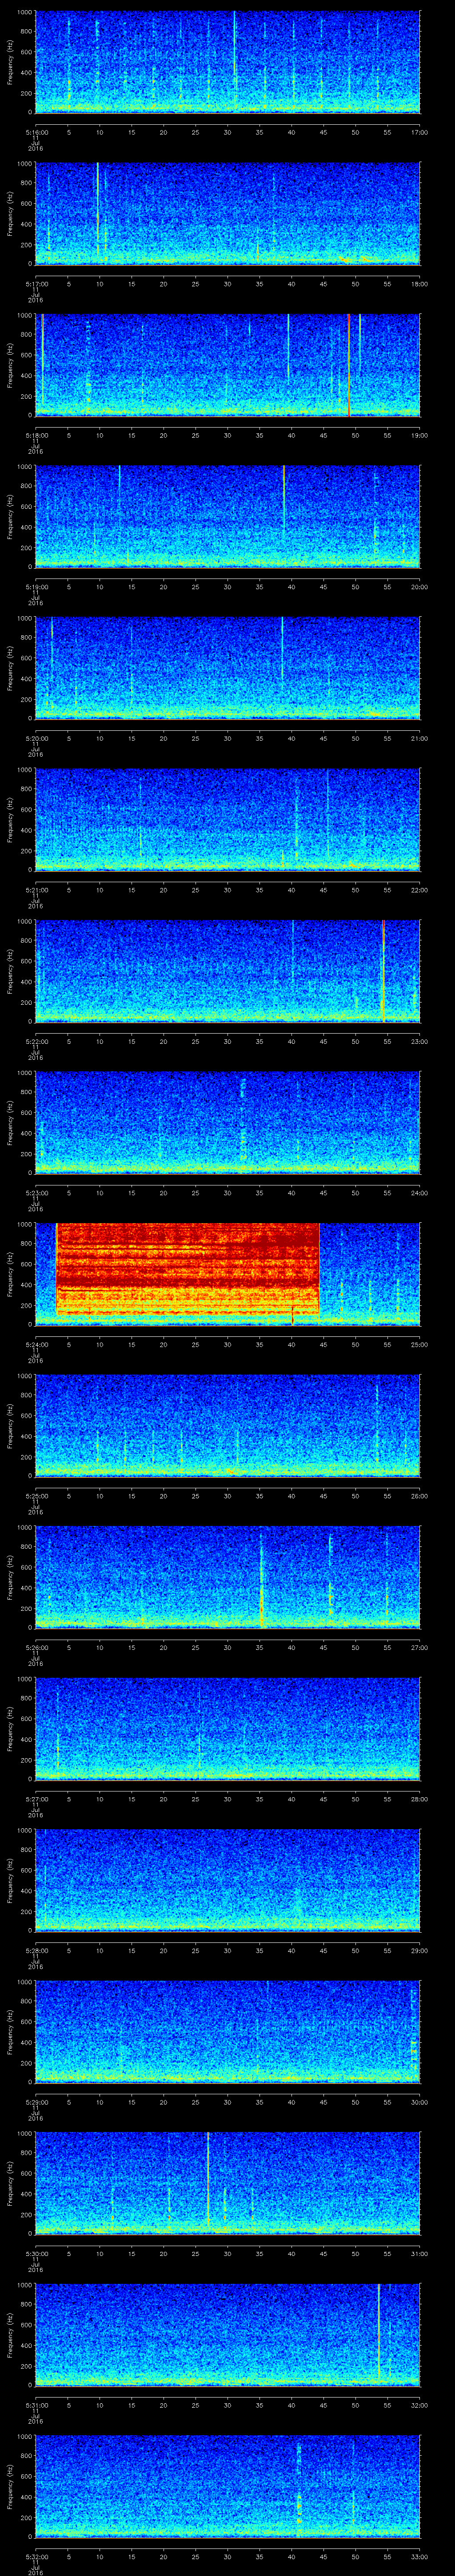
Task: Click the red vertical line near 48s in 5:18:00 spectrogram
Action: 348,364
